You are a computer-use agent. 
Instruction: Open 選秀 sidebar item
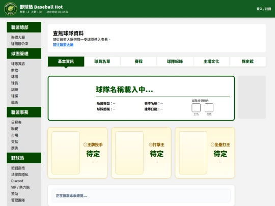pos(15,148)
